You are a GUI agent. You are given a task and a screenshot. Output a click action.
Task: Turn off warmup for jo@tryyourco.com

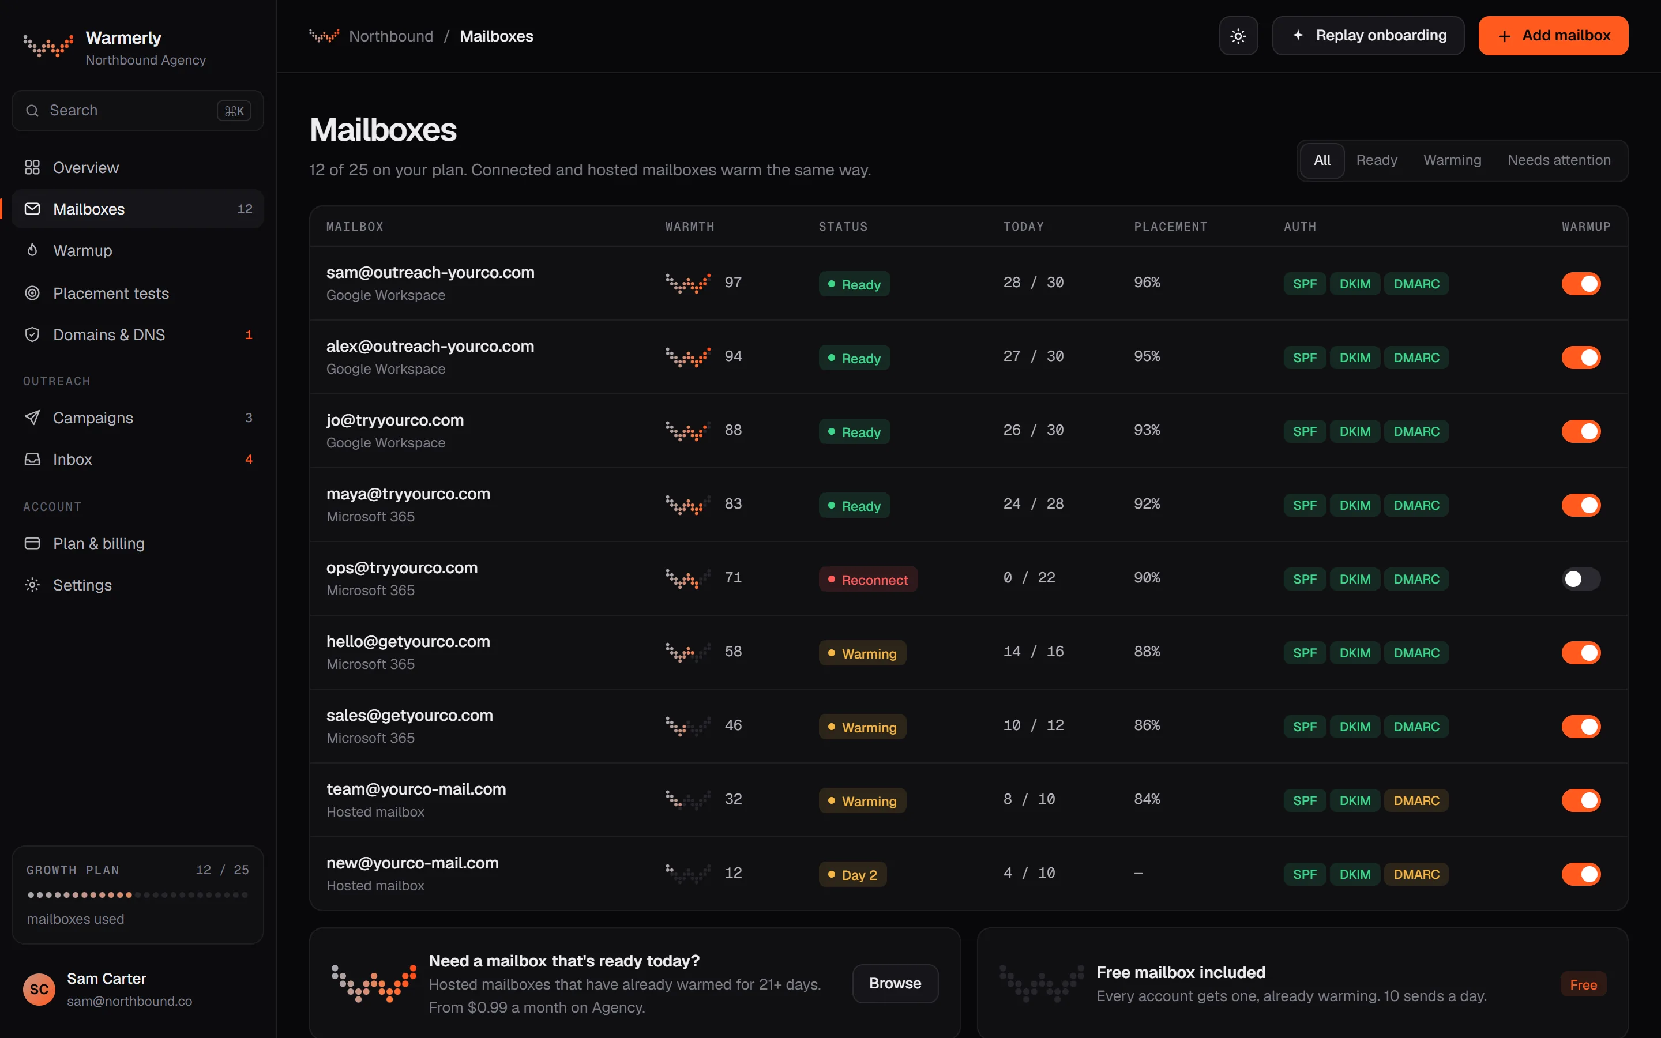coord(1581,431)
